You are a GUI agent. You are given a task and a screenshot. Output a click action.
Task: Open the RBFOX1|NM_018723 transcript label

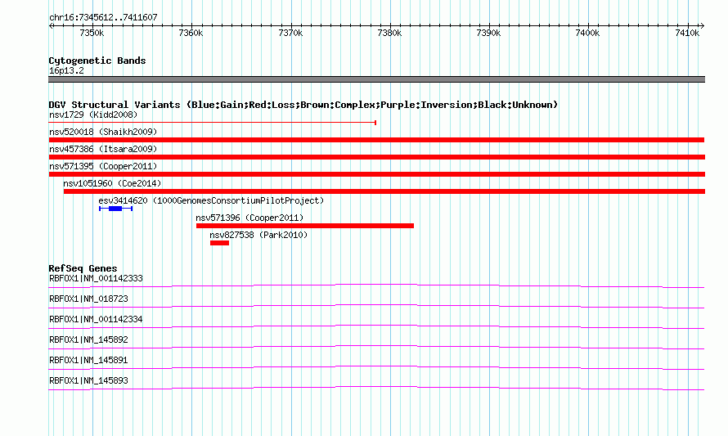point(88,299)
